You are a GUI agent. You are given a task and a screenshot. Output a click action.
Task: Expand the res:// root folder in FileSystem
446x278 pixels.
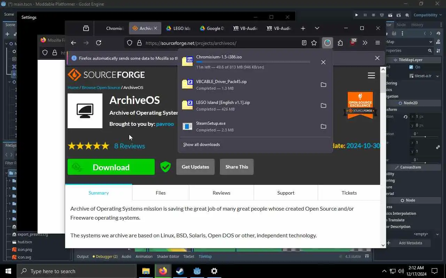[6, 173]
